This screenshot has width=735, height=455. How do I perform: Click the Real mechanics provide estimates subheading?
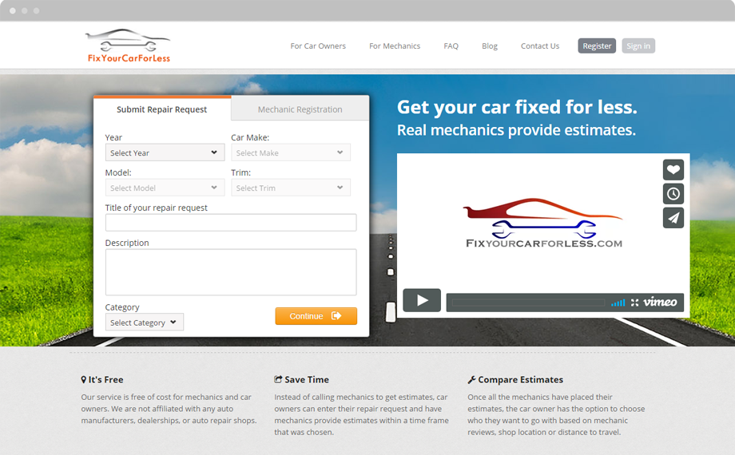pos(516,130)
